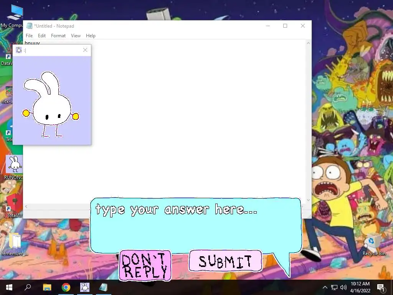Image resolution: width=393 pixels, height=295 pixels.
Task: Click the bunny character drawing
Action: 51,104
